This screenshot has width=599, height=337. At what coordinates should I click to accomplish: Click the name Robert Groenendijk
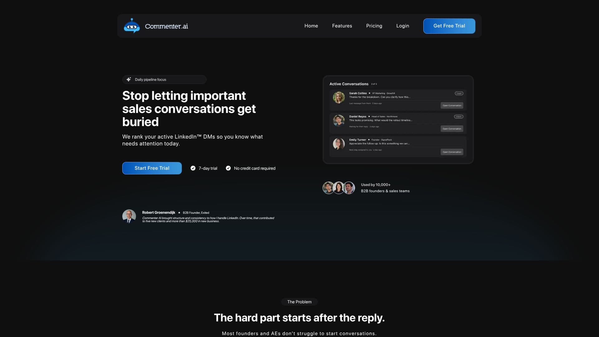click(158, 212)
